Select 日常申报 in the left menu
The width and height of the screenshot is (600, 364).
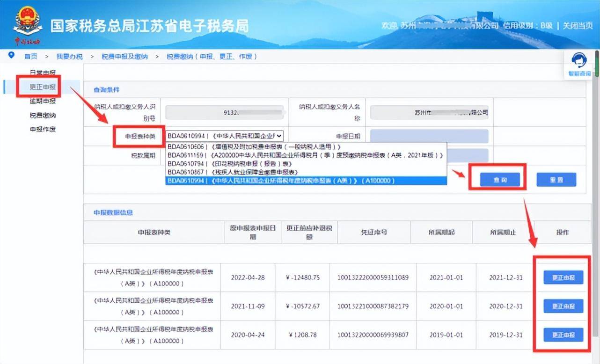coord(43,73)
